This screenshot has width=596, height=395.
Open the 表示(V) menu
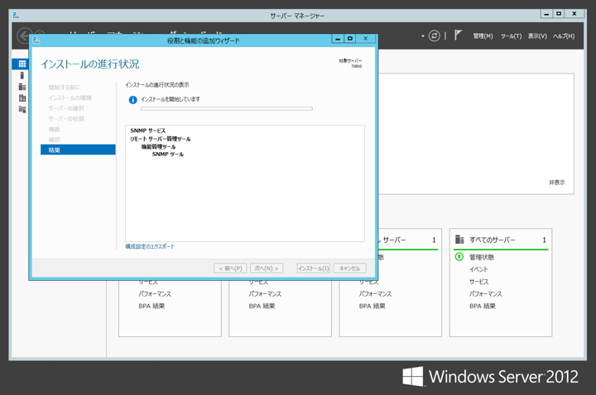tap(537, 36)
